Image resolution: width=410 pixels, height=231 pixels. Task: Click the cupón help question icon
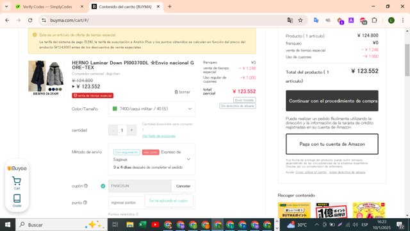click(86, 186)
